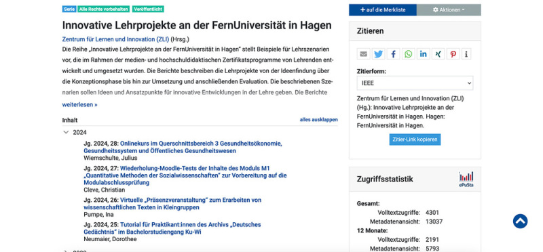This screenshot has height=252, width=543.
Task: Click the 'weiterlesen »' link
Action: click(x=79, y=105)
